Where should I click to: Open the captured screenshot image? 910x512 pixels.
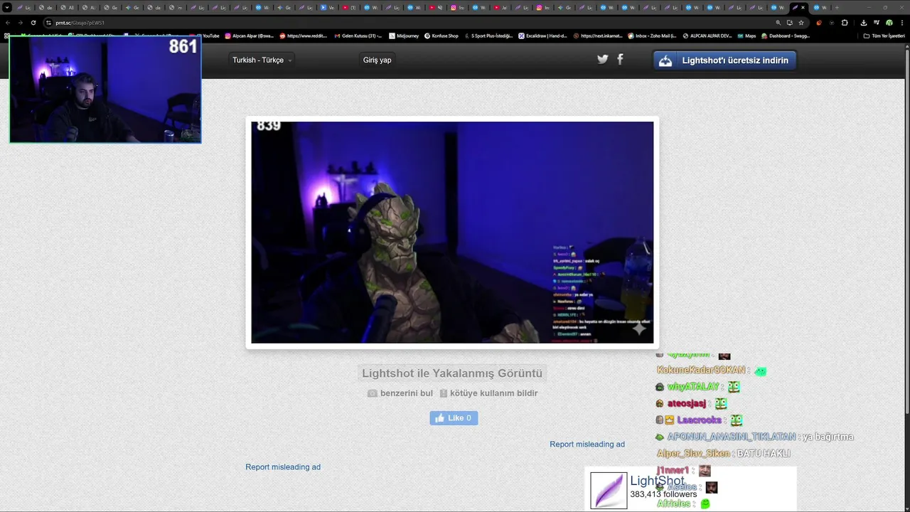coord(452,233)
